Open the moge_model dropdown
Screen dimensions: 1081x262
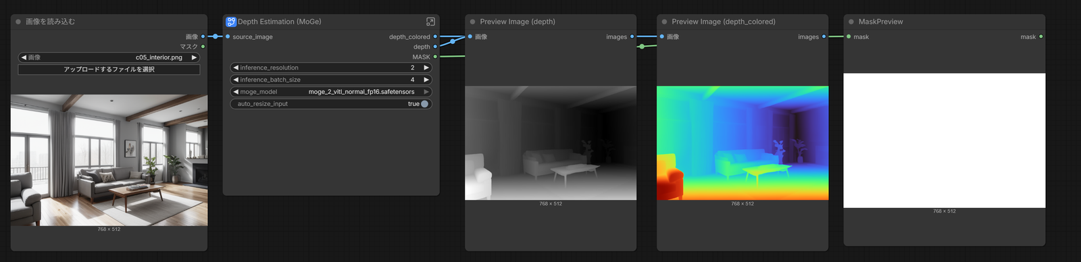pyautogui.click(x=331, y=92)
